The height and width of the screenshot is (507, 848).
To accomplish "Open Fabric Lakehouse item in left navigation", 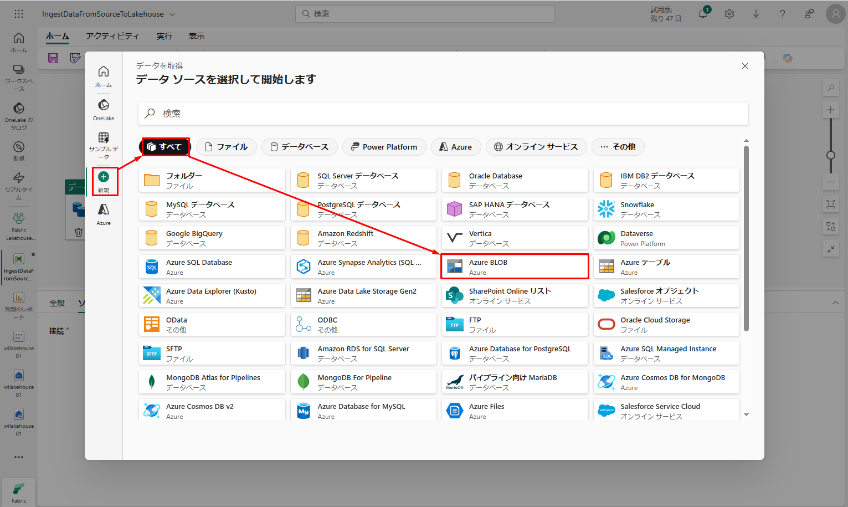I will [x=19, y=226].
